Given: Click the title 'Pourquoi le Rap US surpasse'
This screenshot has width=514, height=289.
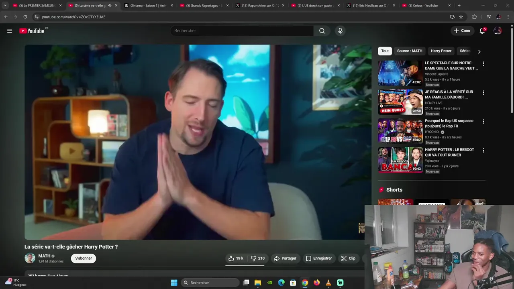Looking at the screenshot, I should click(449, 124).
